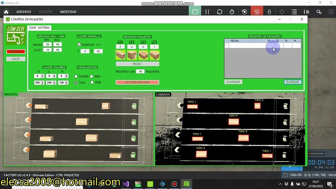
Task: Decrease the G 255 value with its stepper
Action: 53,84
